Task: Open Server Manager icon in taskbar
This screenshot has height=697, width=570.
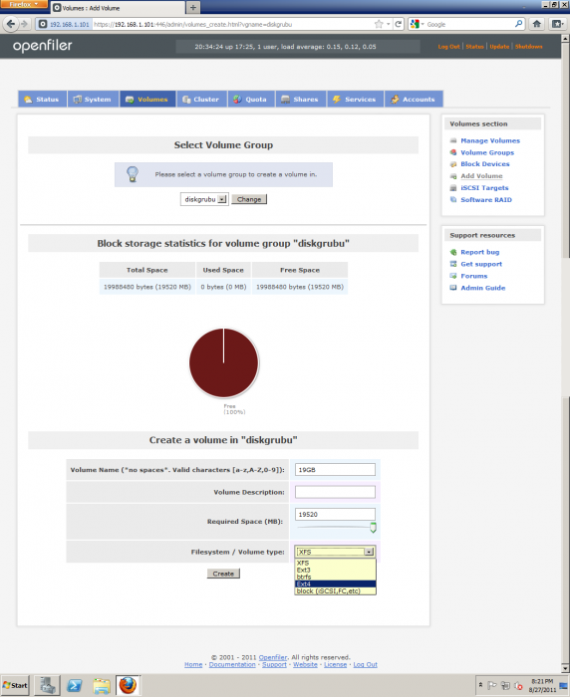Action: pyautogui.click(x=48, y=685)
